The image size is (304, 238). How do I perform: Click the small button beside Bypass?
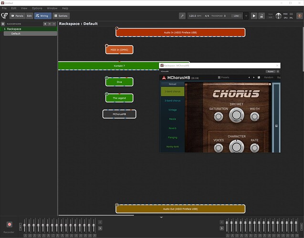[278, 71]
